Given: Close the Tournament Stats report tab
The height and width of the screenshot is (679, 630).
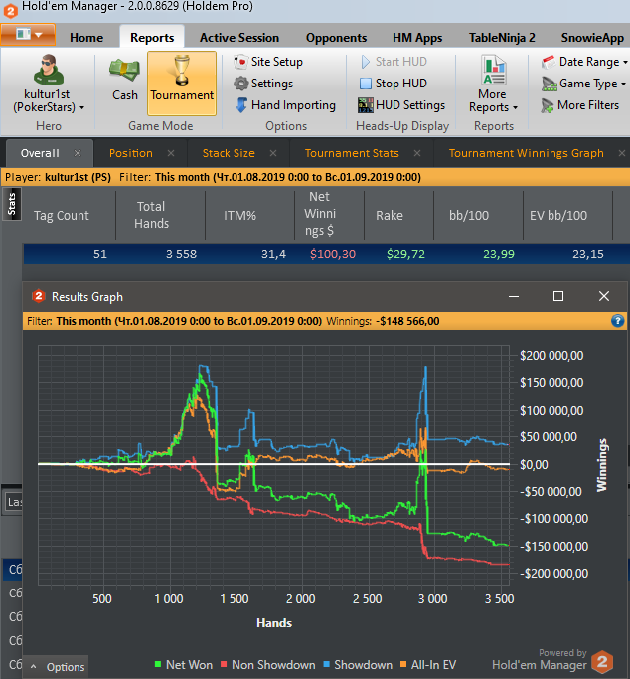Looking at the screenshot, I should tap(417, 153).
